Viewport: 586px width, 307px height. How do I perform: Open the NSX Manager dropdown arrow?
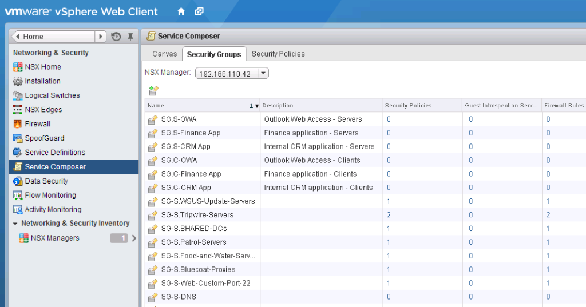(x=263, y=73)
